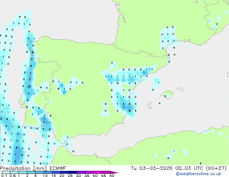The image size is (229, 177).
Task: Click the 20–25 mm dark blue swatch
Action: tap(65, 172)
